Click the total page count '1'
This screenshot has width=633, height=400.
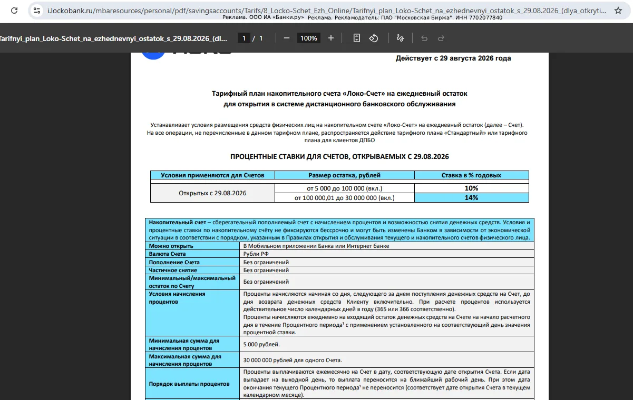pyautogui.click(x=261, y=38)
